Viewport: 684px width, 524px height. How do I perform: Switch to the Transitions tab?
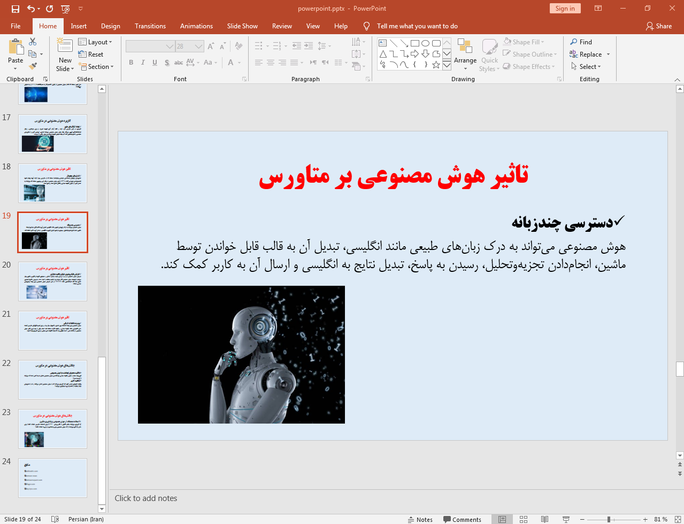(x=150, y=26)
